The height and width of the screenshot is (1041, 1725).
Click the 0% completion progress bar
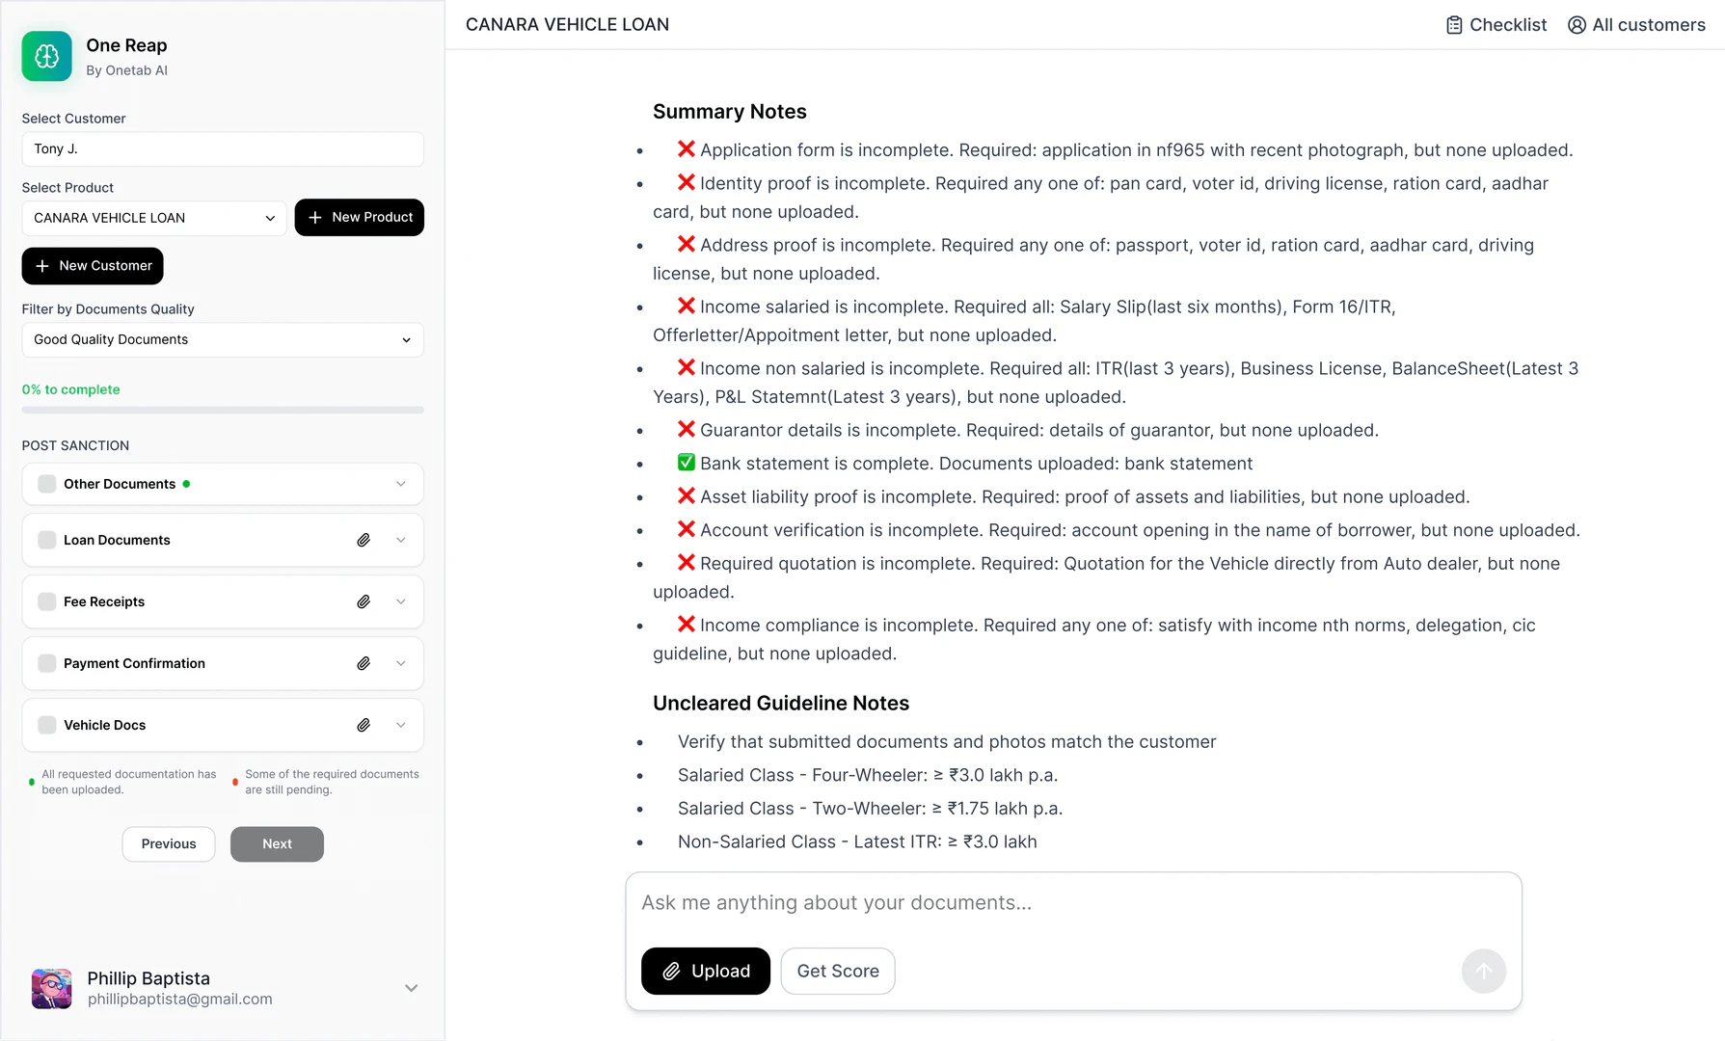(222, 410)
